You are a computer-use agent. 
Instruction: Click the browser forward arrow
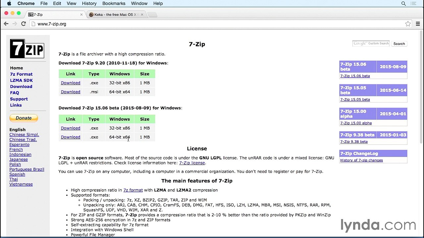pyautogui.click(x=15, y=24)
